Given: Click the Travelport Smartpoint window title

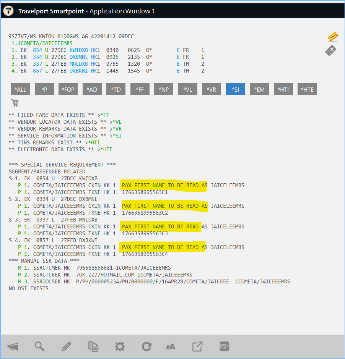Looking at the screenshot, I should pos(86,11).
